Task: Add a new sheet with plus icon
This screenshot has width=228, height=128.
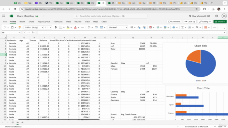Action: [x=22, y=122]
